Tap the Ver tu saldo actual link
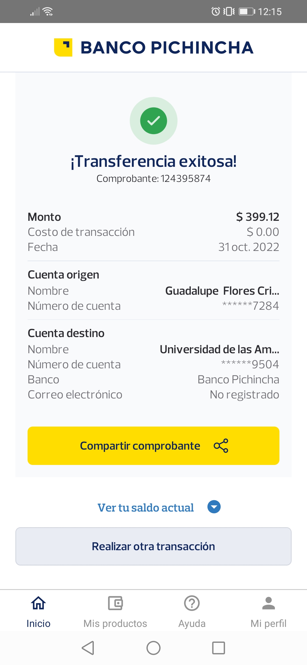 coord(146,508)
